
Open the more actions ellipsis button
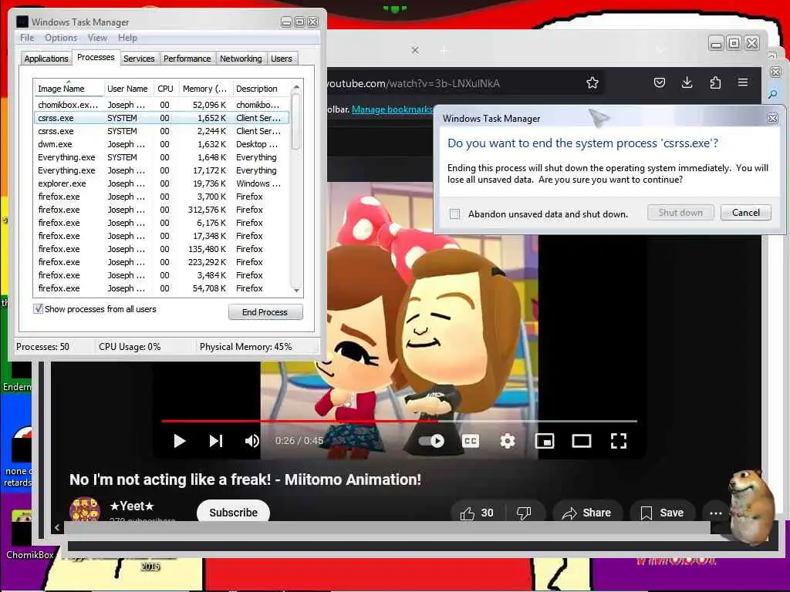715,513
